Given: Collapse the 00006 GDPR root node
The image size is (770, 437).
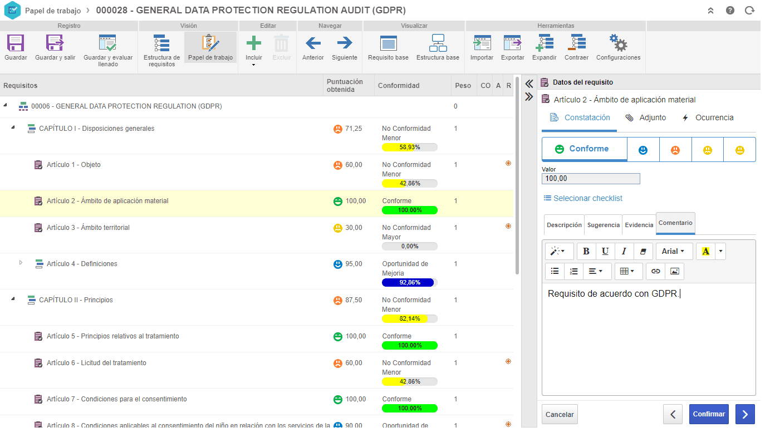Looking at the screenshot, I should (x=5, y=106).
